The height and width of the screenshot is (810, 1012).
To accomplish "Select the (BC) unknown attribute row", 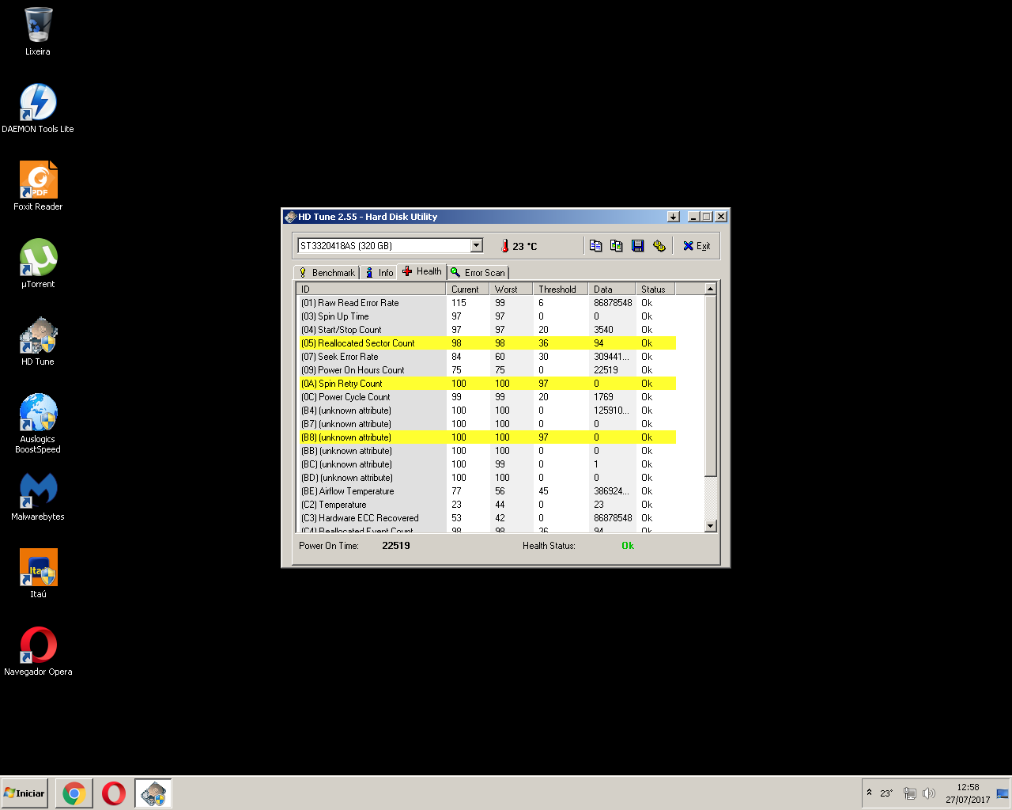I will [486, 464].
